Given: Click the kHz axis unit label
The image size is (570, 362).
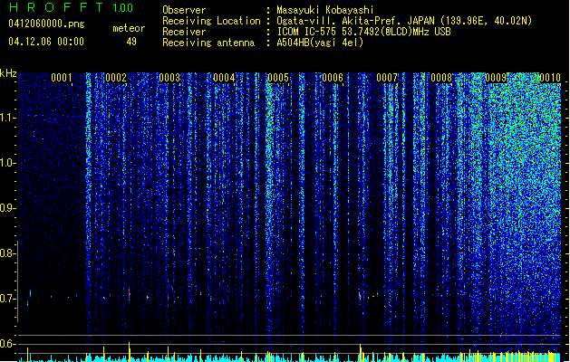Looking at the screenshot, I should 8,73.
